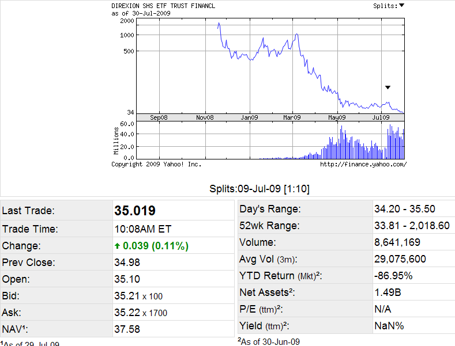Click the DIREXION SHS ETF TRUST chart title

click(x=164, y=6)
